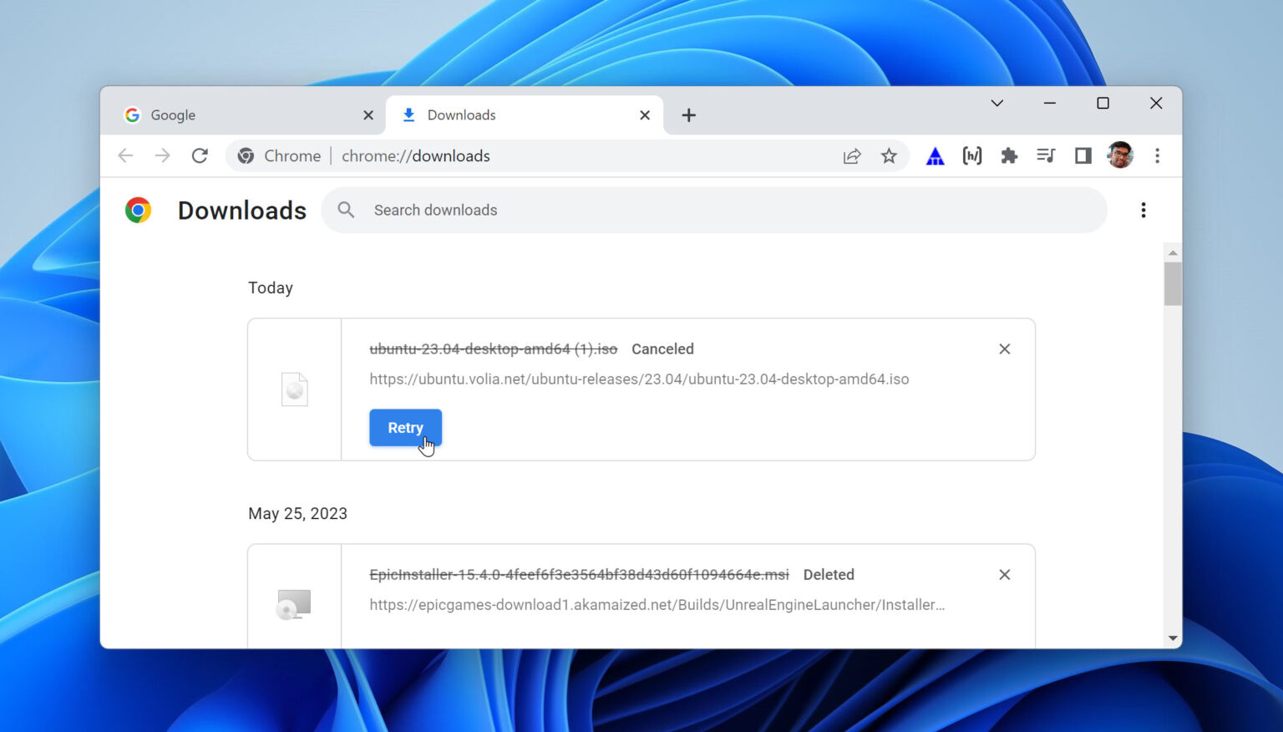The height and width of the screenshot is (732, 1283).
Task: Open the ubuntu.volia.net download link
Action: 639,379
